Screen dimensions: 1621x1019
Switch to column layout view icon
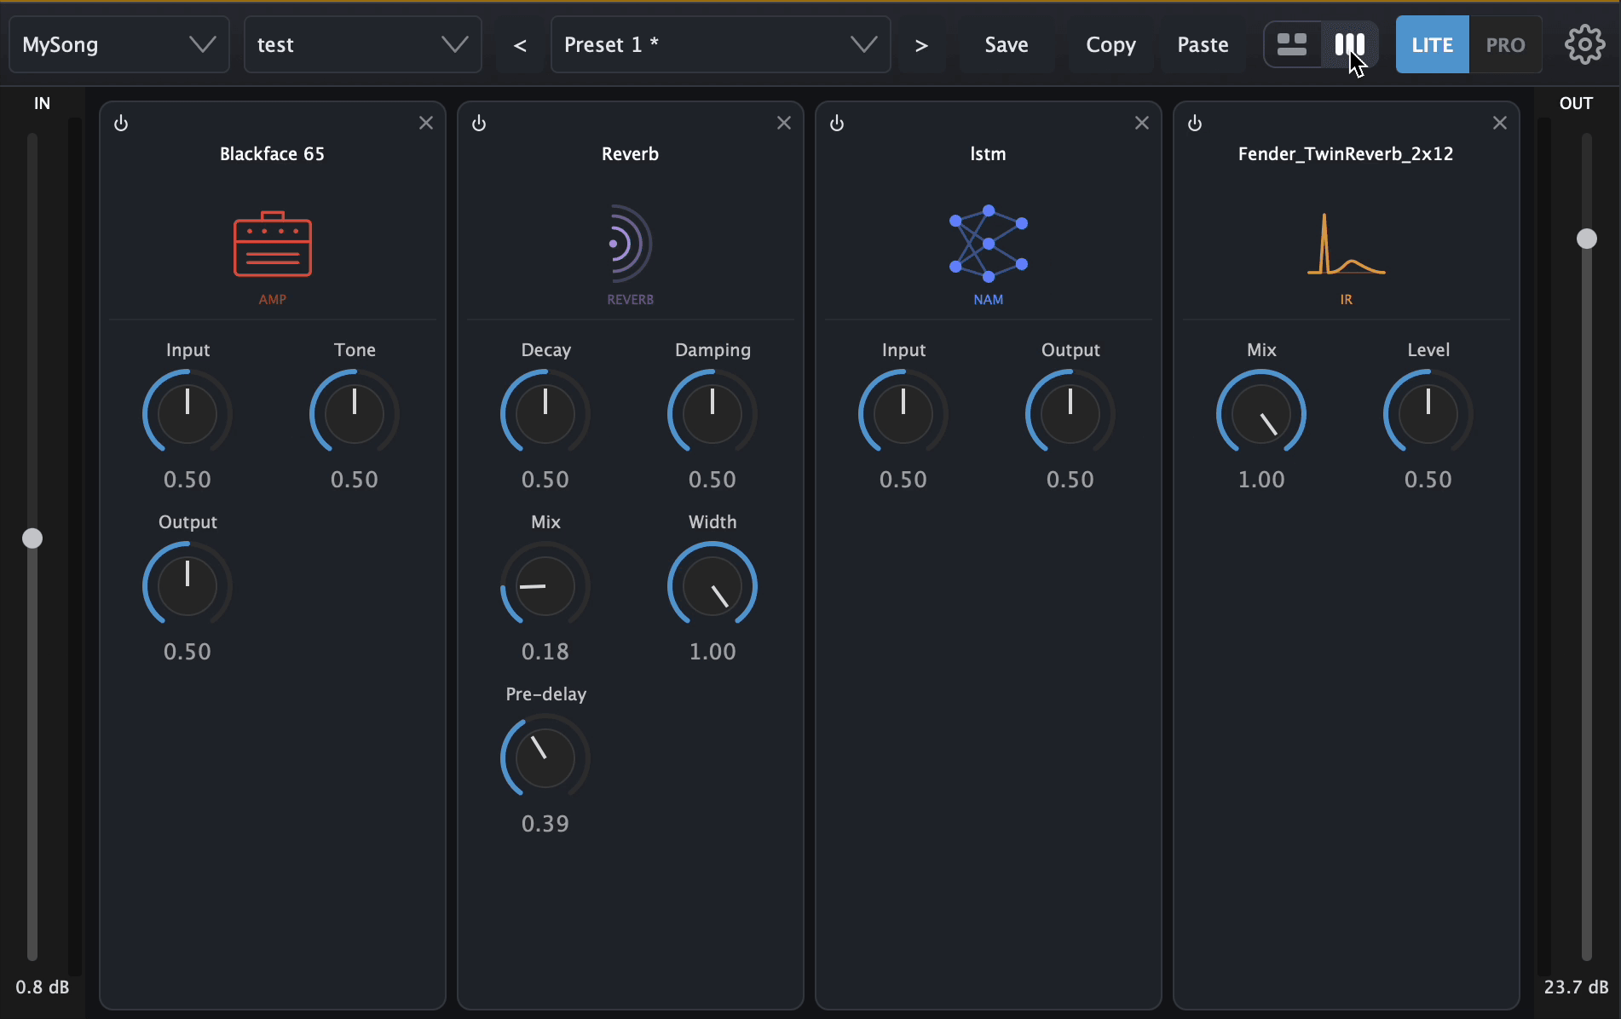(1349, 44)
